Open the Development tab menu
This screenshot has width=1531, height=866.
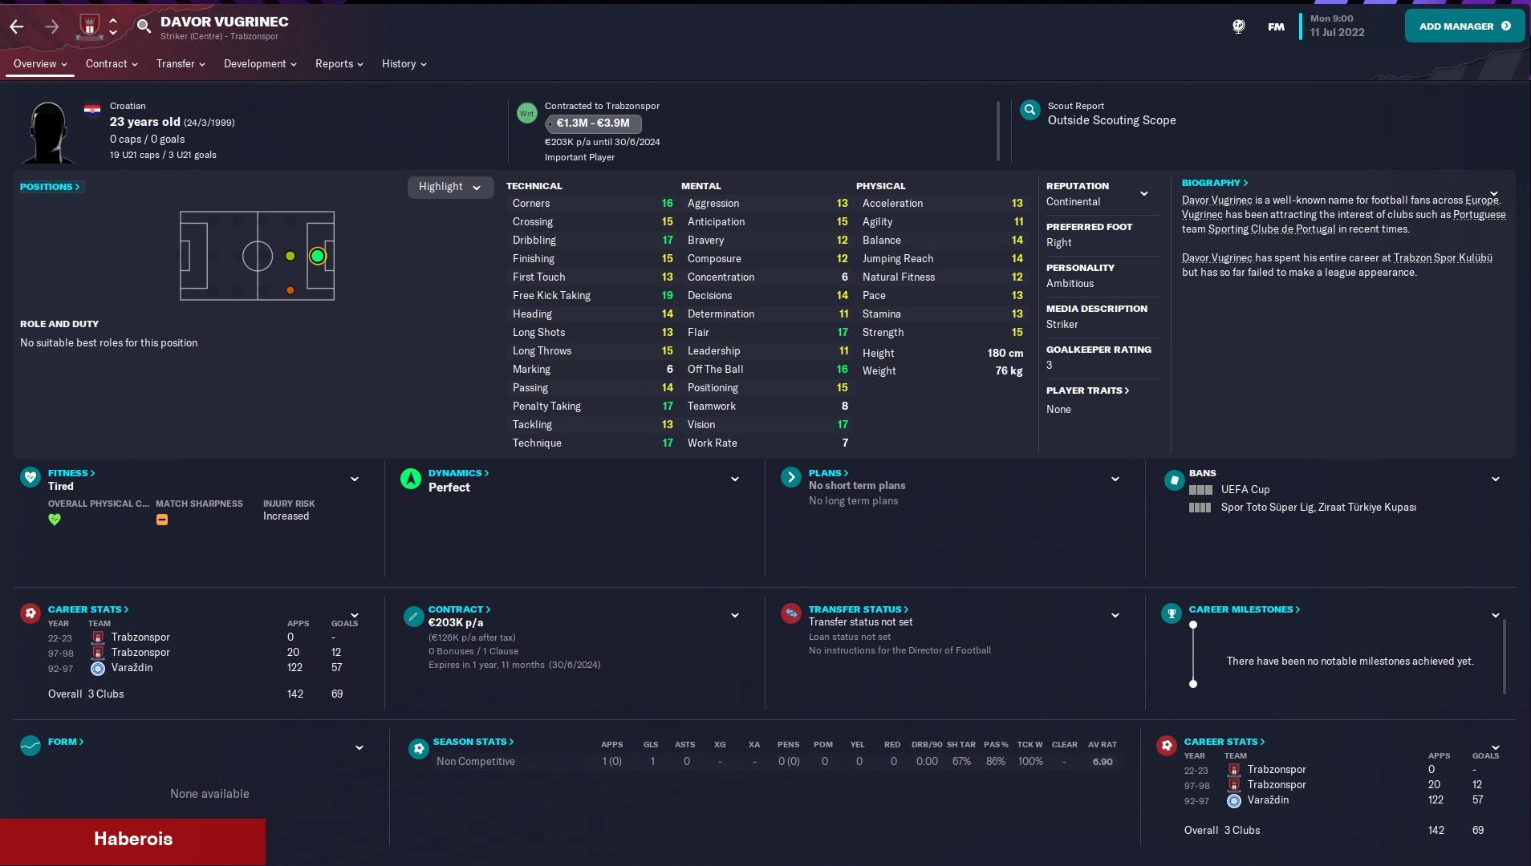tap(260, 64)
